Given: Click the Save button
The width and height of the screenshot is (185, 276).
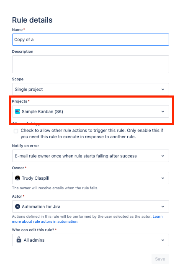Looking at the screenshot, I should (160, 259).
